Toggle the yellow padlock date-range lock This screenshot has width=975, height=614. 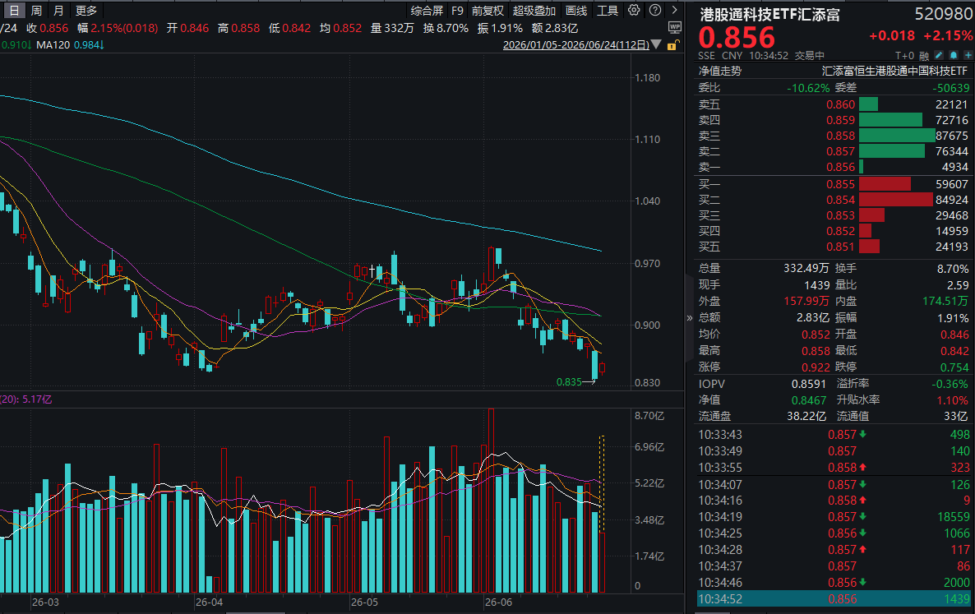672,45
